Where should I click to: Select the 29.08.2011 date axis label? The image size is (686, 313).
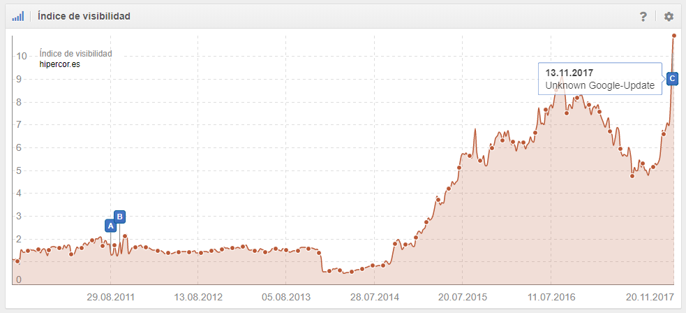pos(110,297)
